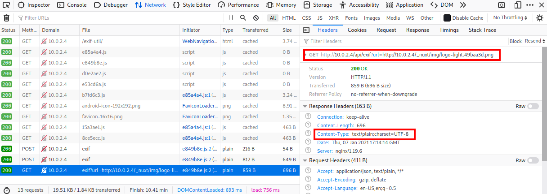Pause recording network log
The width and height of the screenshot is (547, 194).
tap(231, 18)
